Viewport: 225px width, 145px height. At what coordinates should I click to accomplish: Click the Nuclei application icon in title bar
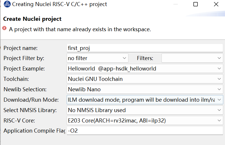(7, 4)
